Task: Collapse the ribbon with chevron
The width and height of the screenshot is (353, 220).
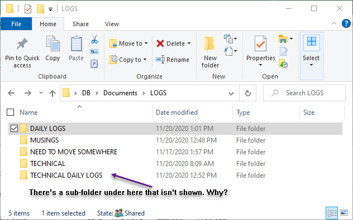Action: pos(334,23)
